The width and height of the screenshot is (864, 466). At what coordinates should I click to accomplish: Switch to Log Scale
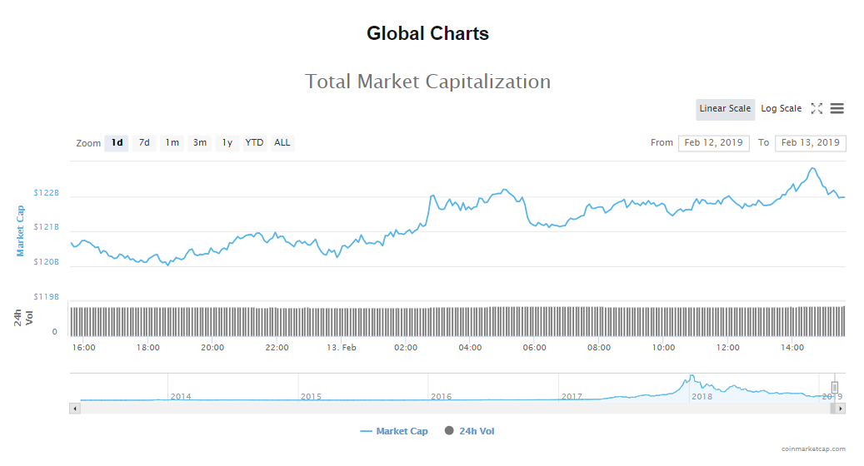coord(781,108)
